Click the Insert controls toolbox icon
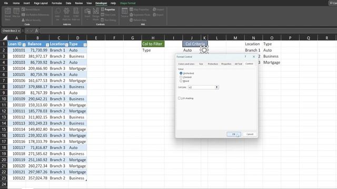Image resolution: width=337 pixels, height=189 pixels. click(x=87, y=11)
